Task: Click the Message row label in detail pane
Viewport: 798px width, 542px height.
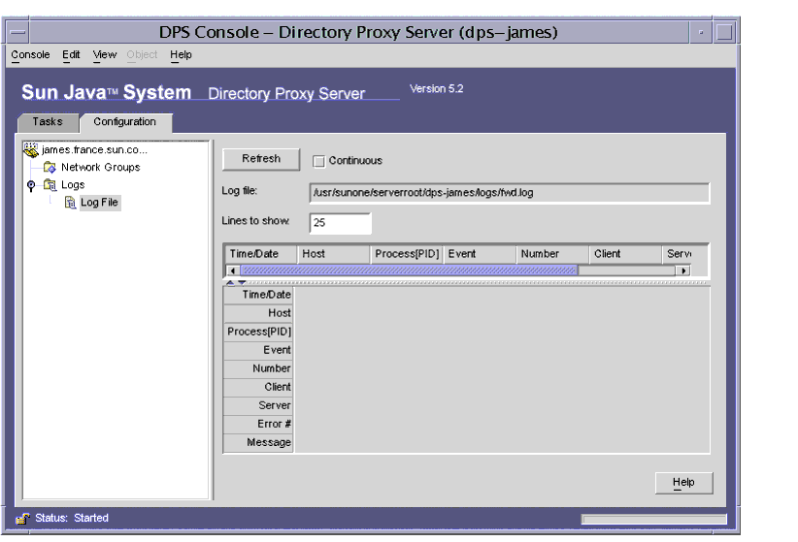Action: pos(258,442)
